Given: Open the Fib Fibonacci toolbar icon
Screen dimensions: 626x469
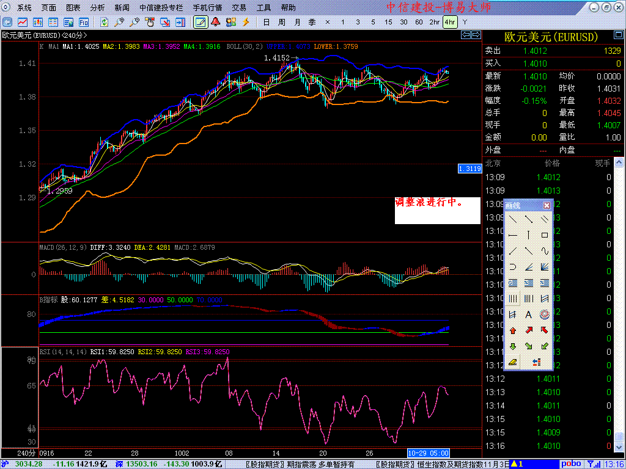Looking at the screenshot, I should 83,22.
